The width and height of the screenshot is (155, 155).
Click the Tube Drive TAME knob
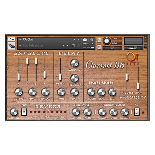click(x=87, y=112)
